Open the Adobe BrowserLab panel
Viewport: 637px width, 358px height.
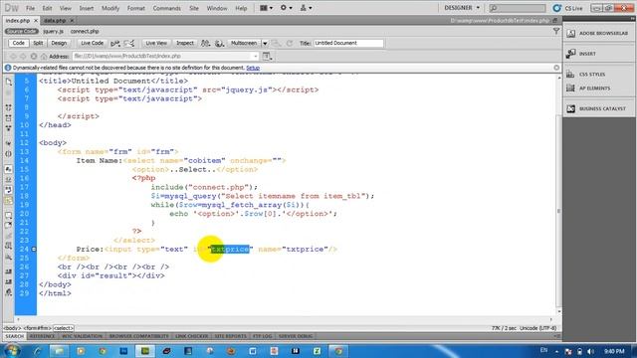click(598, 33)
